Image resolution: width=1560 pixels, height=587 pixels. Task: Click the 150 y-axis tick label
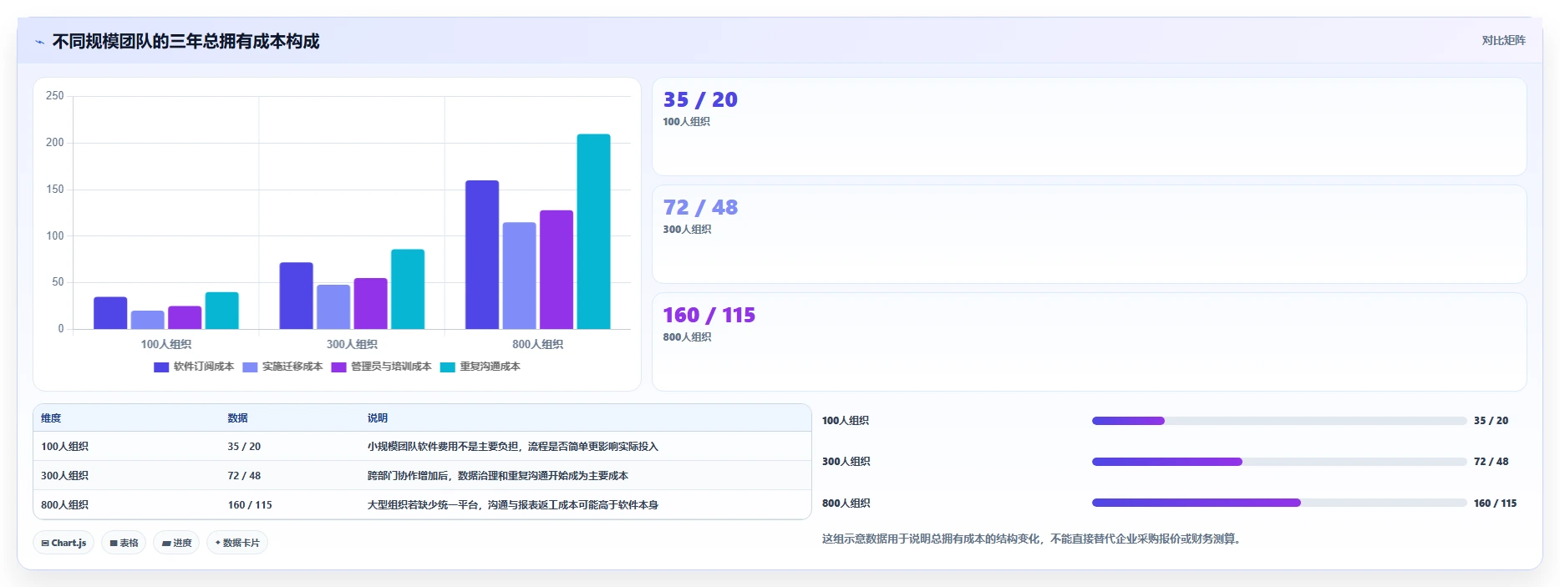click(55, 190)
